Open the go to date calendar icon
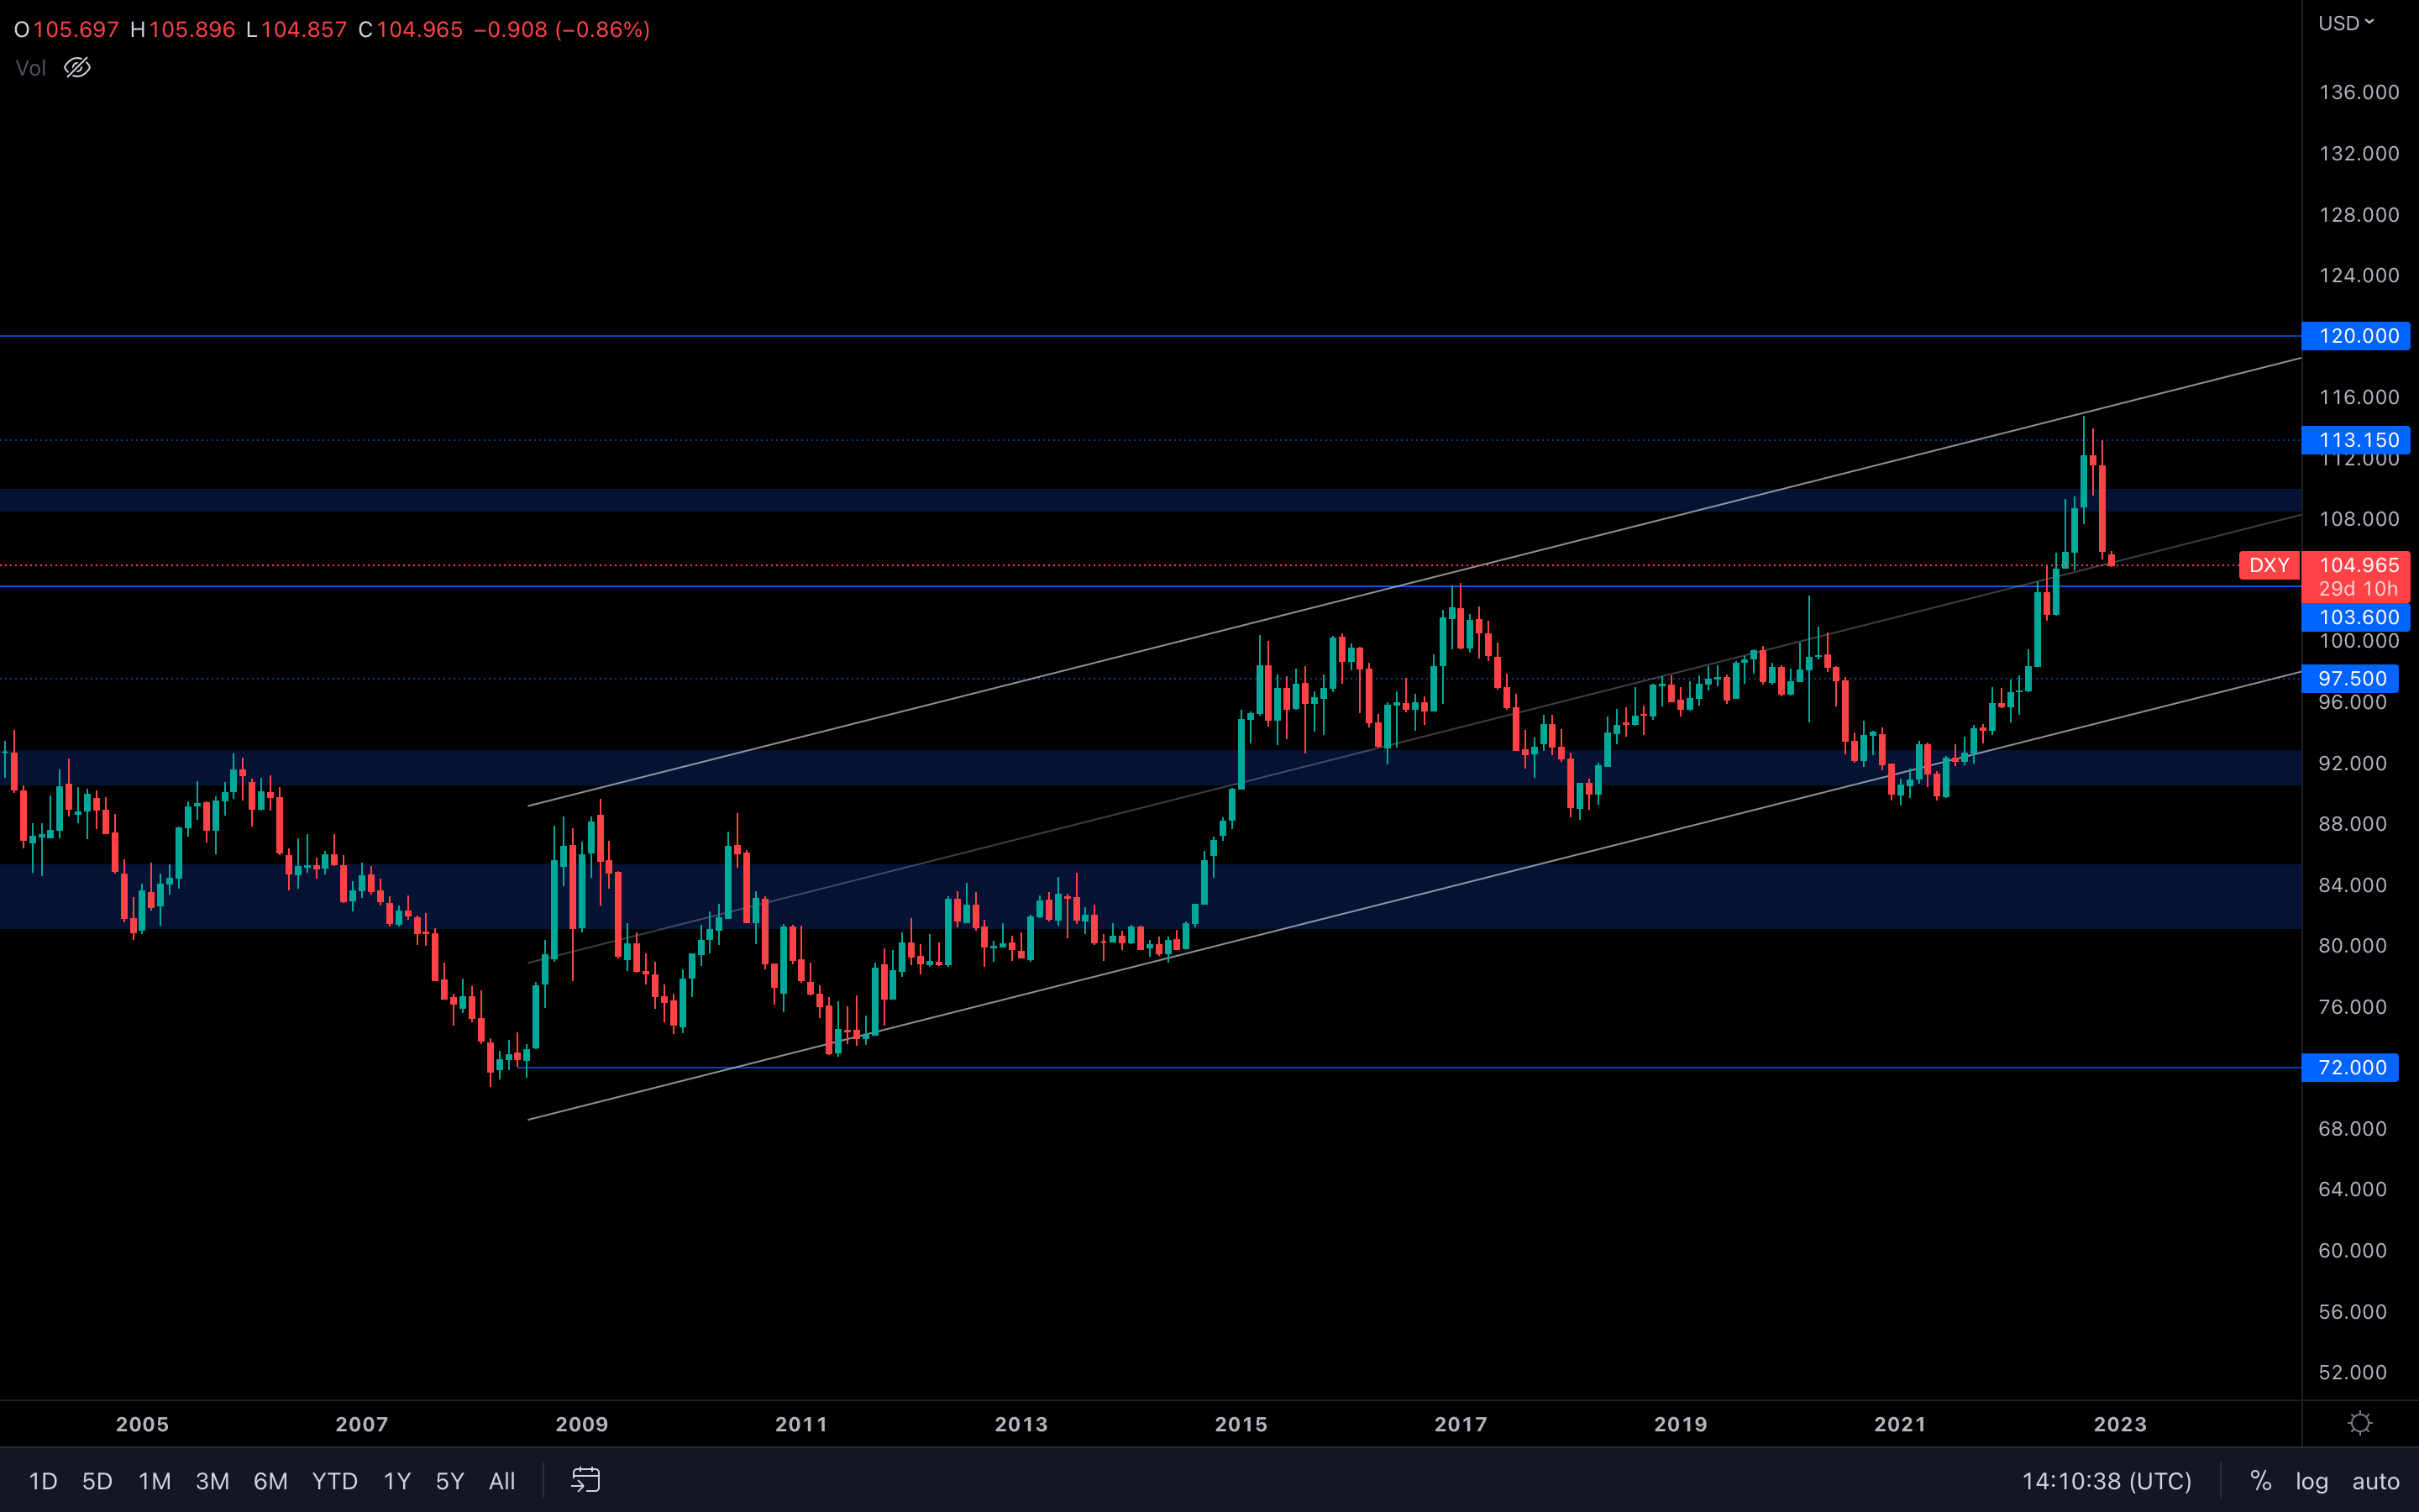This screenshot has height=1512, width=2419. tap(585, 1480)
